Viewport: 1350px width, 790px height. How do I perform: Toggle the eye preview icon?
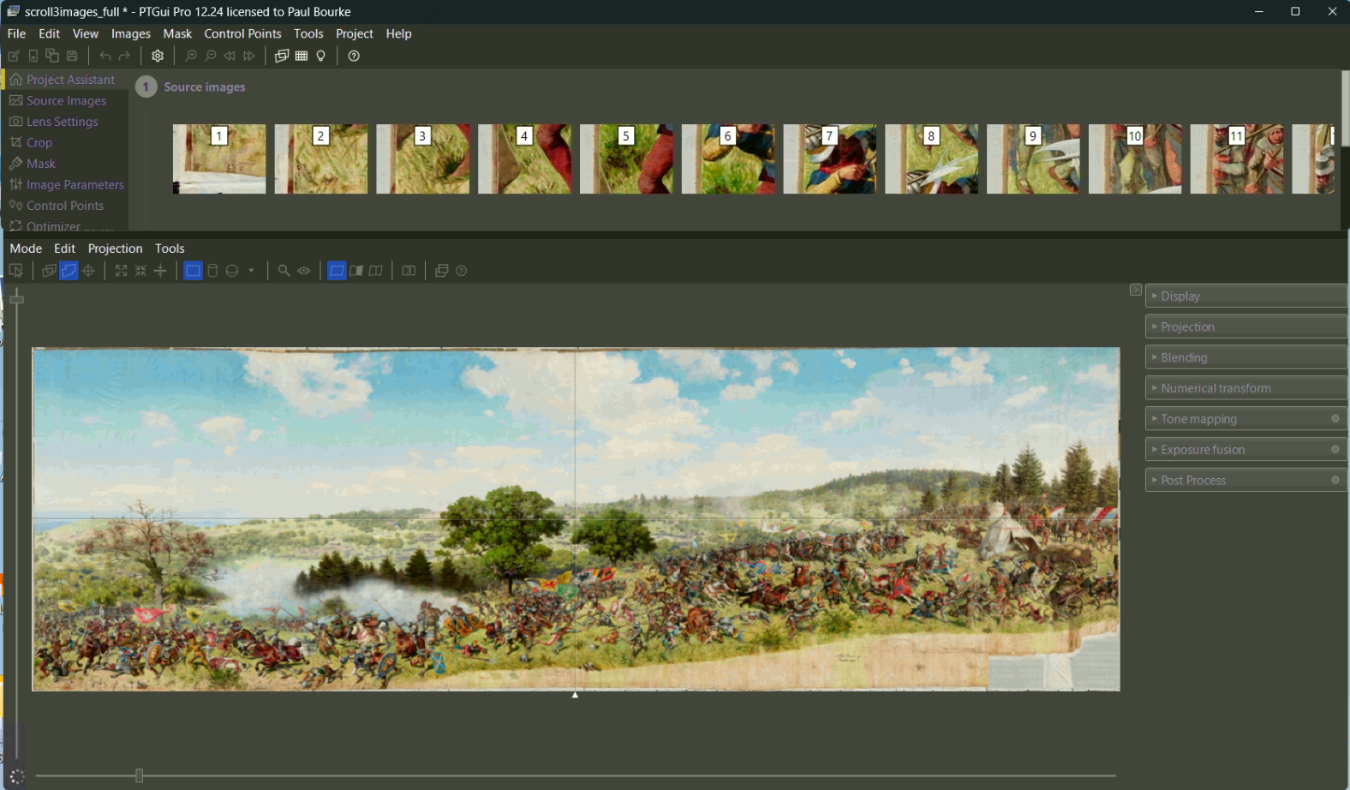[x=304, y=271]
